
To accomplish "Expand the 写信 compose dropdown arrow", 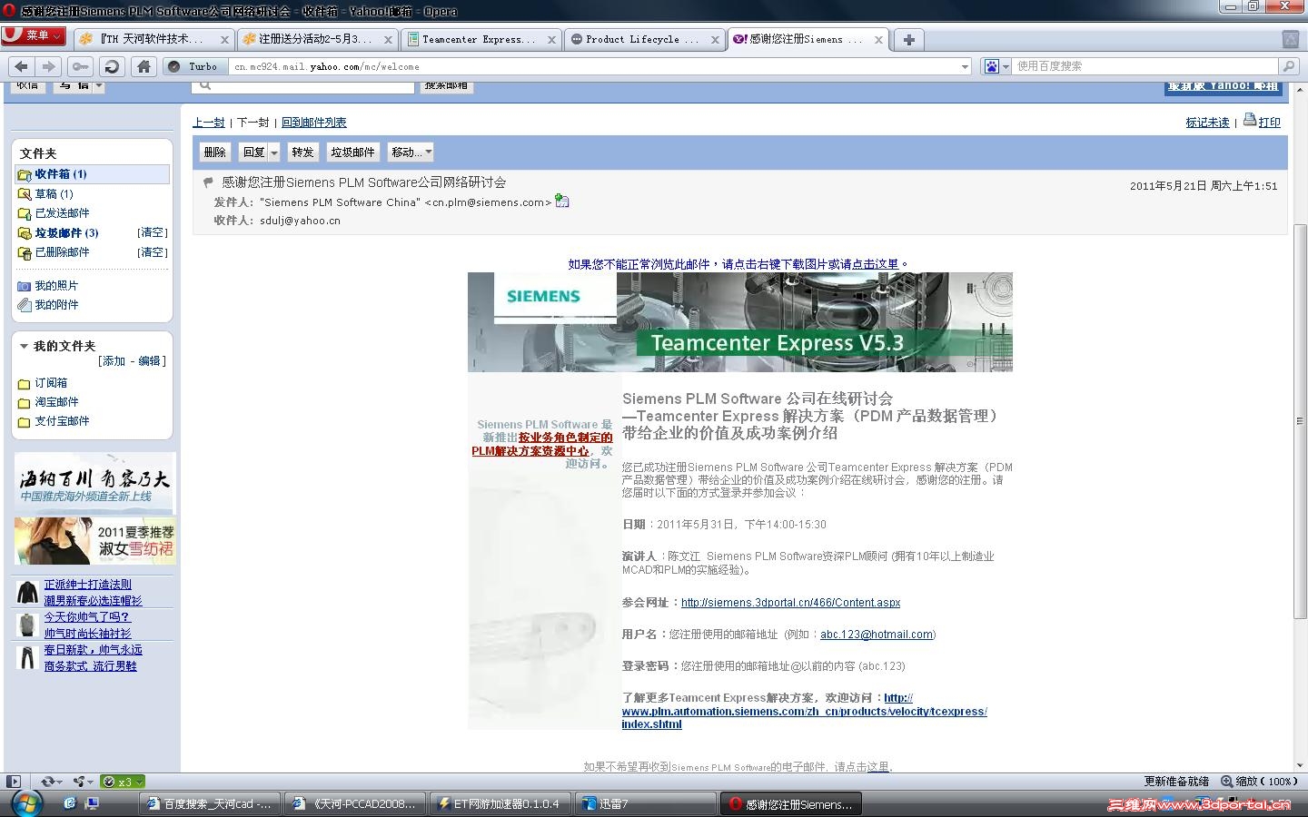I will (99, 86).
